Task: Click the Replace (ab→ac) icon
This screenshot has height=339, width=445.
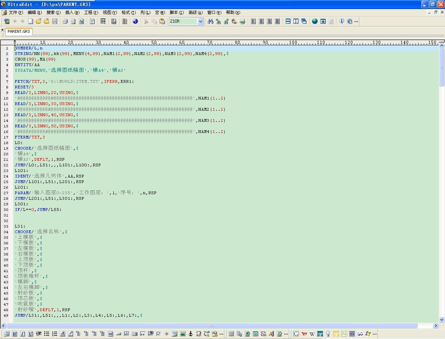Action: (235, 21)
